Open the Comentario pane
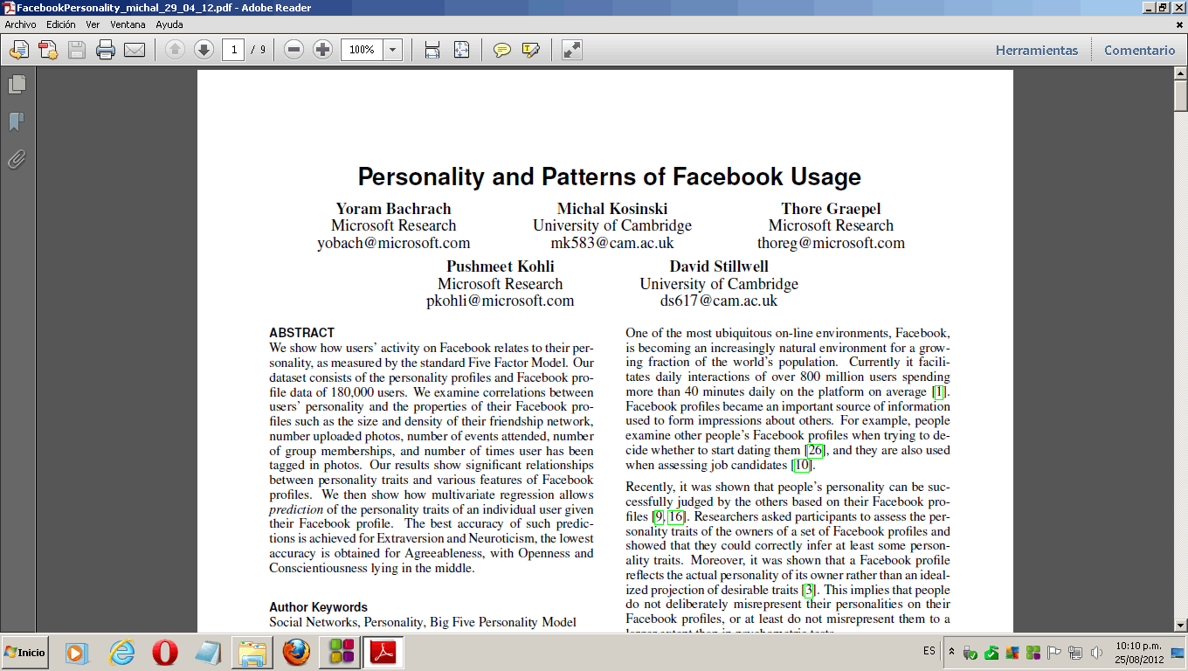This screenshot has width=1188, height=671. pos(1140,50)
